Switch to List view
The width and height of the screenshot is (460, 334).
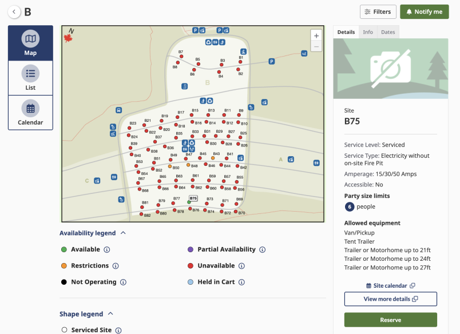30,78
